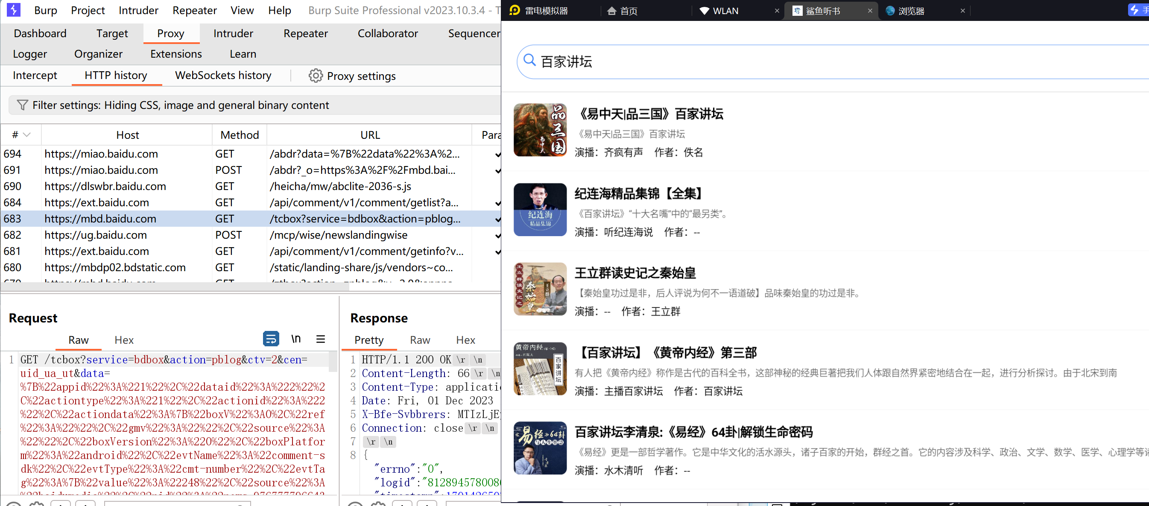Click the home icon in emulator tab bar
The height and width of the screenshot is (506, 1149).
click(611, 11)
